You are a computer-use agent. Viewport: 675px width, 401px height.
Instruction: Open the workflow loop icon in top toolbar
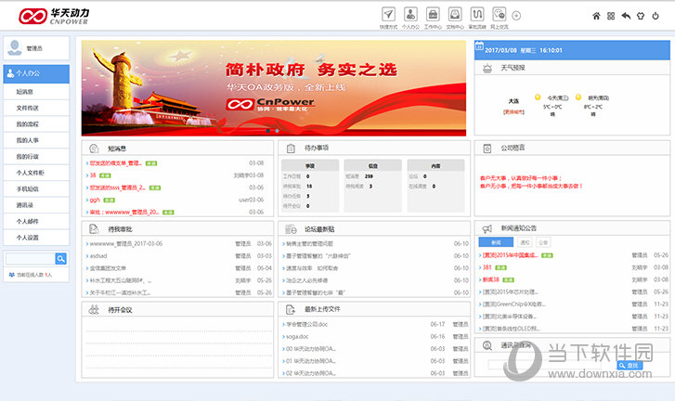477,14
